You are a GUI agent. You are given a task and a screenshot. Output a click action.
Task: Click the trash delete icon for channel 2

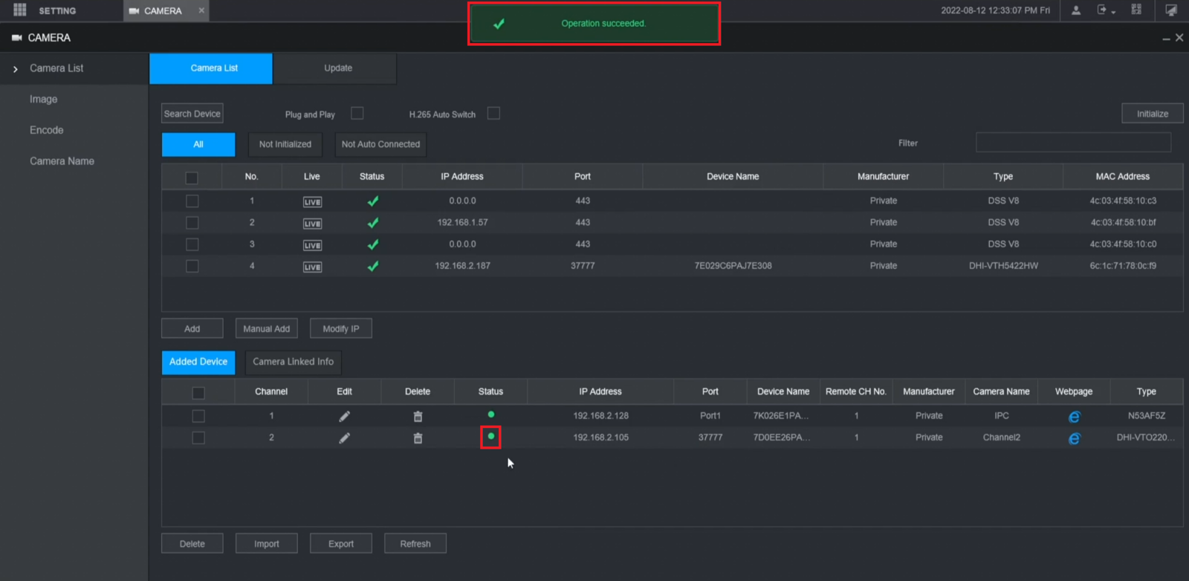[x=418, y=438]
